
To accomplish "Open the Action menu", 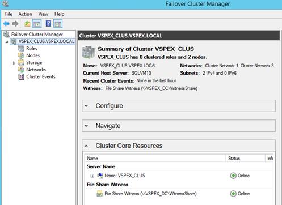I will coord(25,14).
